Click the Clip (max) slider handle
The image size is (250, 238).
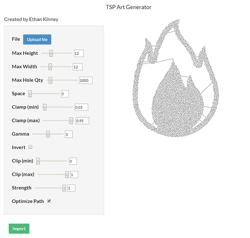67,174
